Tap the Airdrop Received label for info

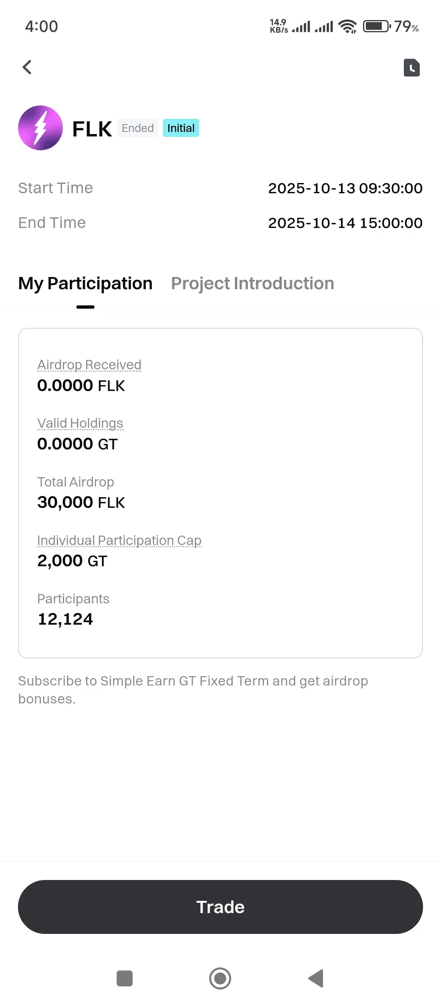(x=89, y=364)
